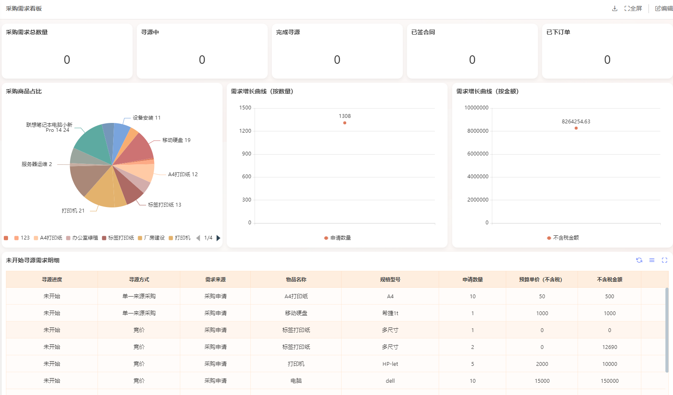The width and height of the screenshot is (673, 395).
Task: Select the 采购需求总数量 summary card
Action: (67, 51)
